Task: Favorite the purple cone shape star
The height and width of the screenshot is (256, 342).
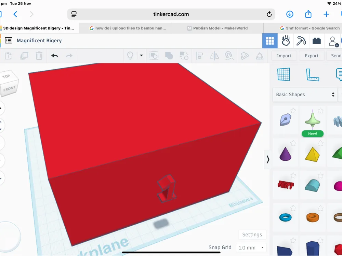Action: 293,143
